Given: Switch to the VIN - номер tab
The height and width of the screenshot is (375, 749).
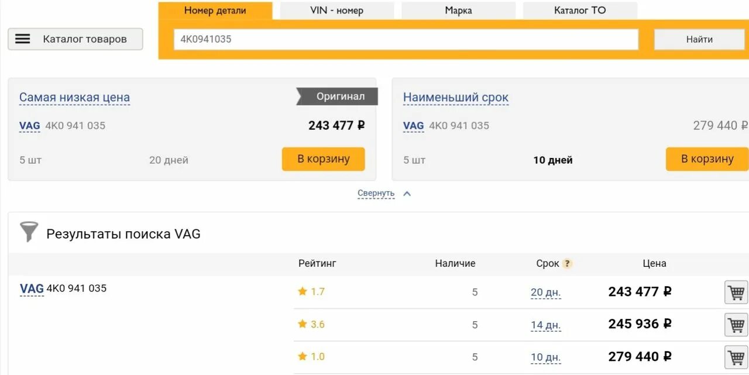Looking at the screenshot, I should [336, 11].
